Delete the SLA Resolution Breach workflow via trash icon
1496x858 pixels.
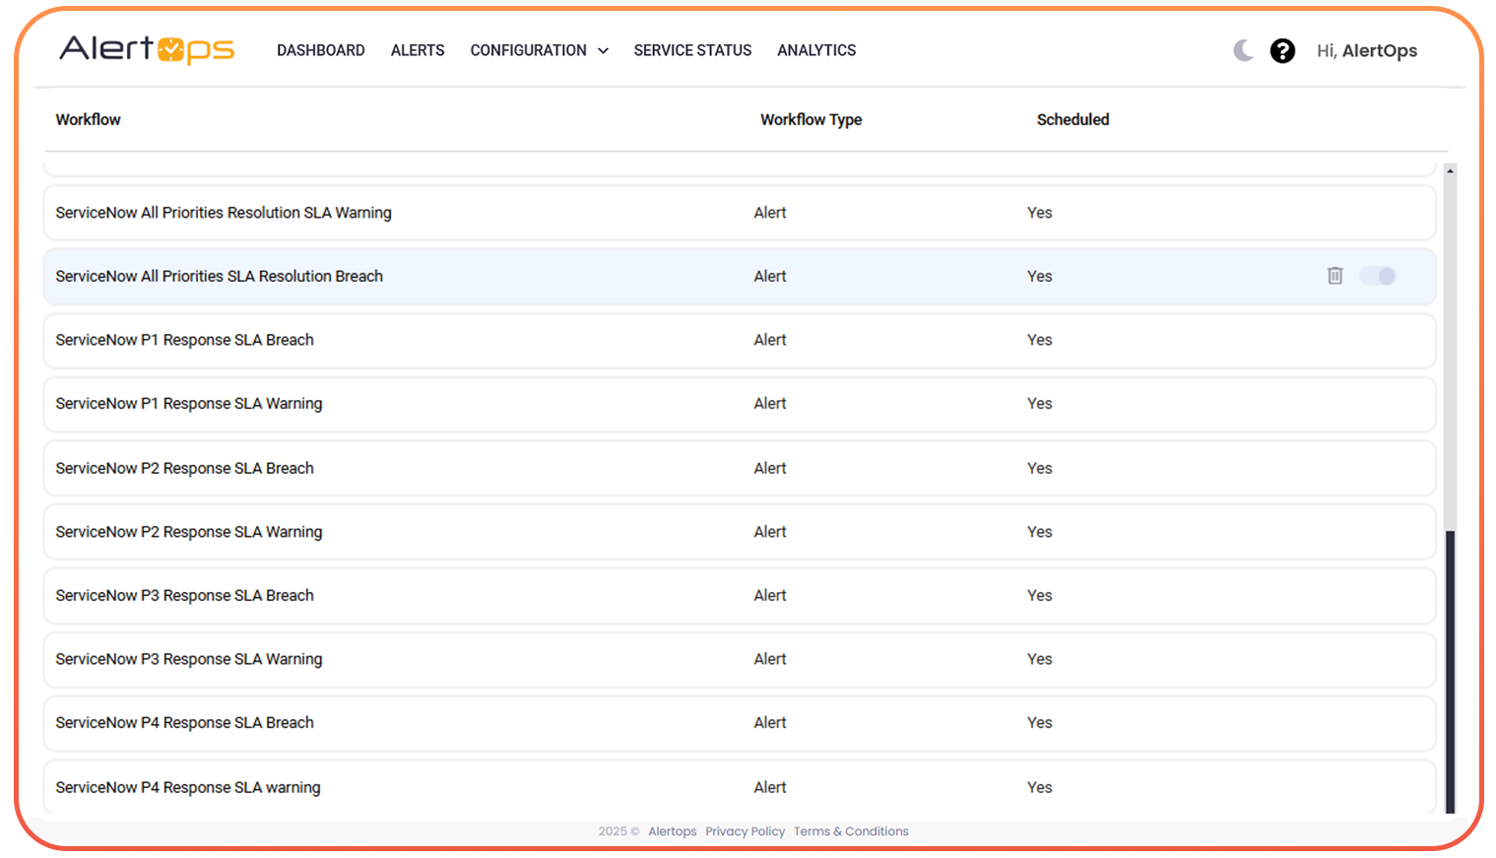1334,276
